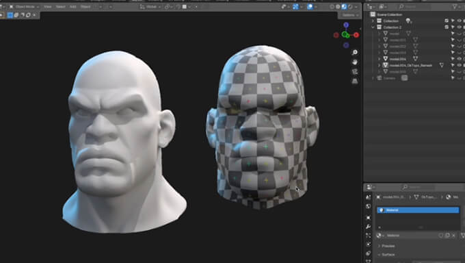
Task: Click the new-material duplicate icon
Action: 447,236
